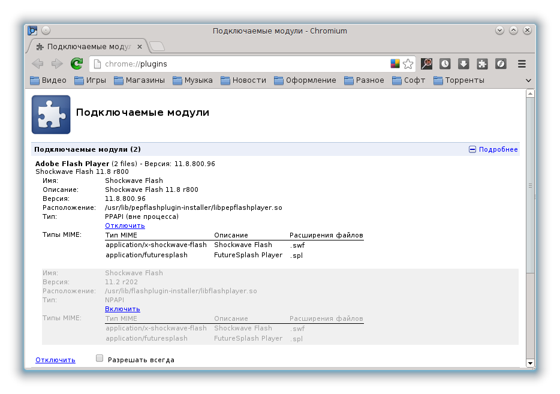Click the 11.2 r202 version text

pos(122,282)
